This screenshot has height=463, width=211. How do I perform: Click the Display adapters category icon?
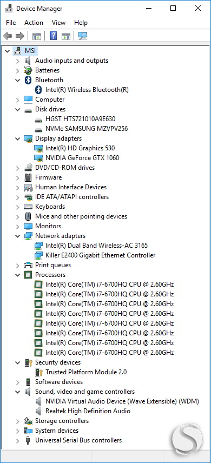click(x=28, y=138)
